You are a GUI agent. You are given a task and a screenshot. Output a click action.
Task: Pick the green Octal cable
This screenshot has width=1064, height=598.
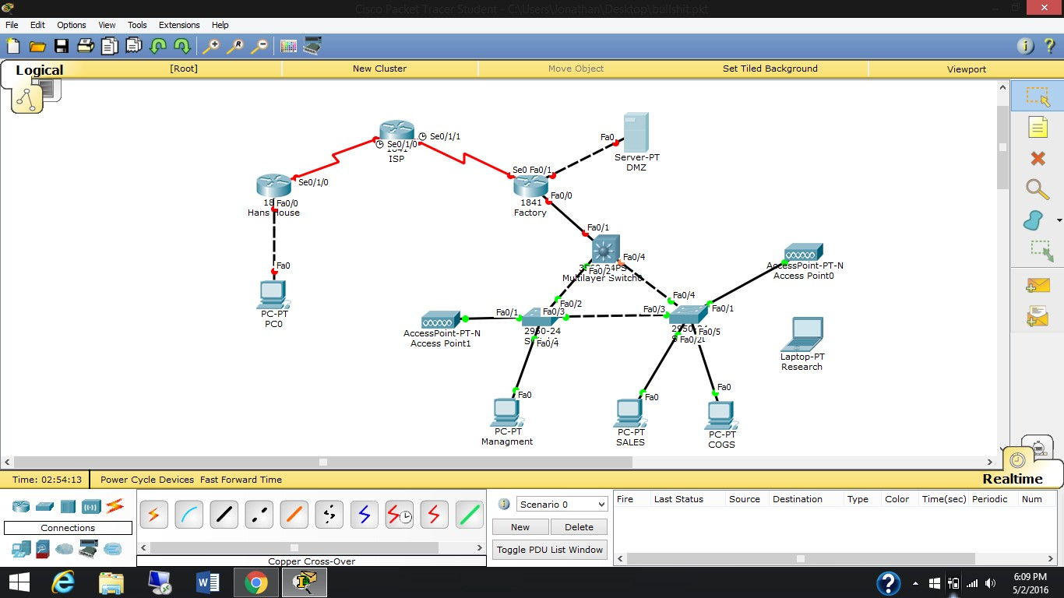469,515
